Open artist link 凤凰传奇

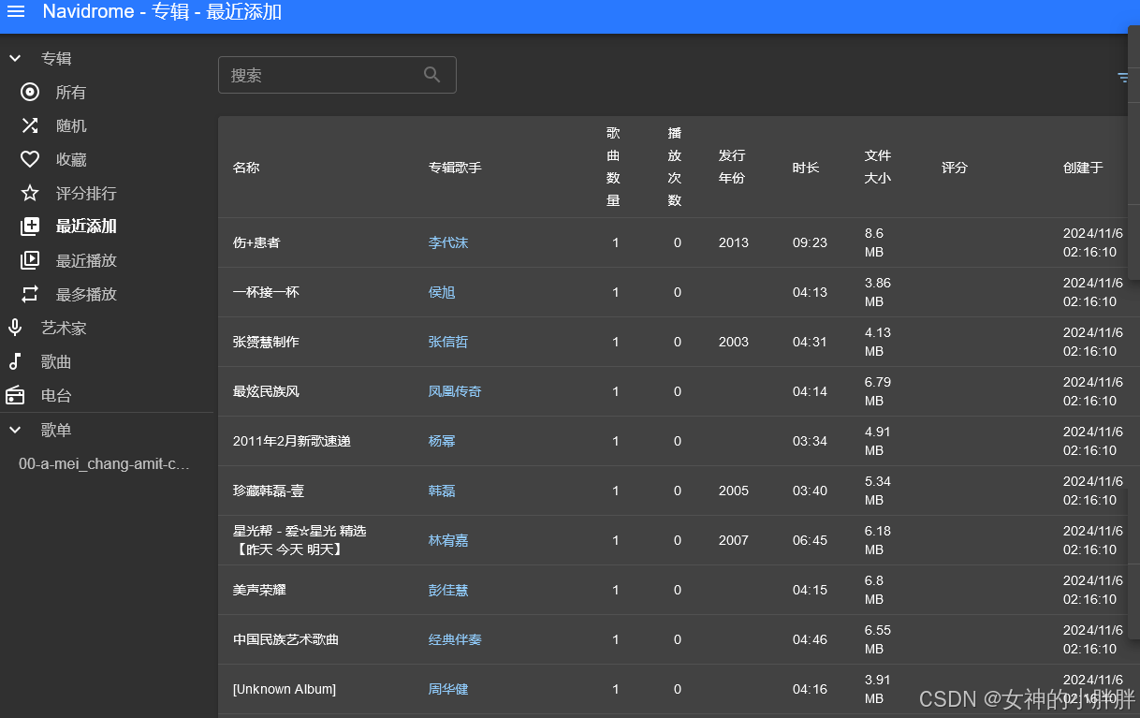[455, 391]
